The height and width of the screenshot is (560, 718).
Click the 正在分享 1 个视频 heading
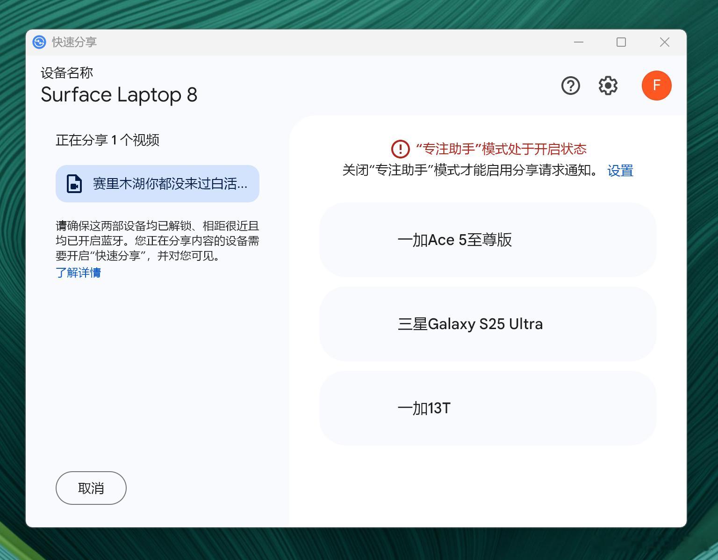[108, 140]
